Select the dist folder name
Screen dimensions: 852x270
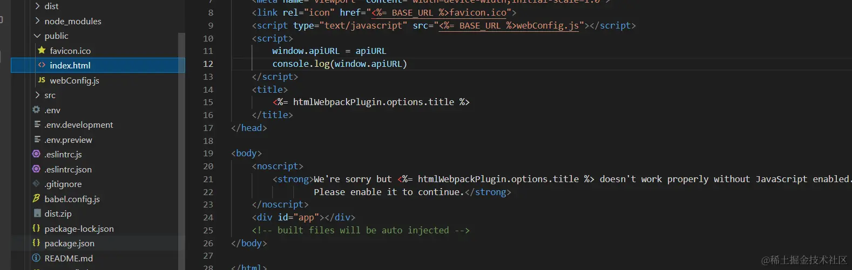pos(51,6)
